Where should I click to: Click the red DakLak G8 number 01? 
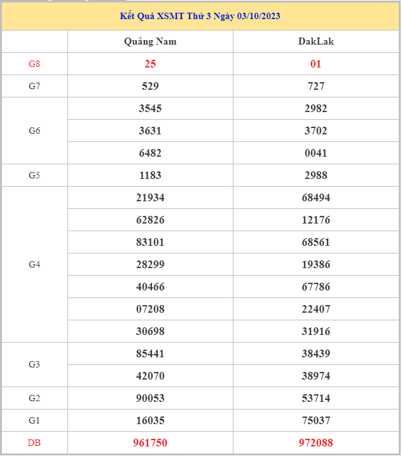(315, 64)
